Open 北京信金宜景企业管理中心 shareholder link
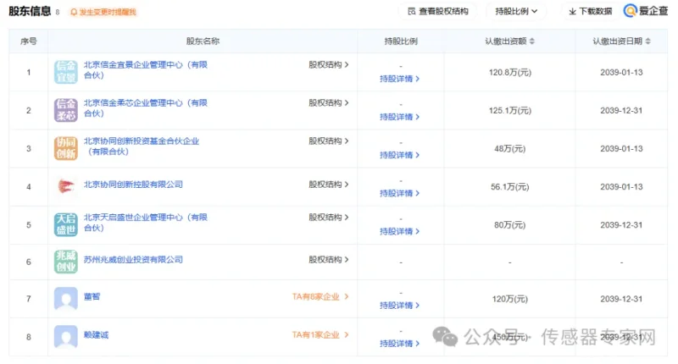This screenshot has width=678, height=364. click(145, 70)
